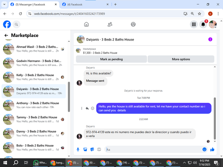Click the browser back arrow
Image resolution: width=223 pixels, height=167 pixels.
(x=5, y=14)
